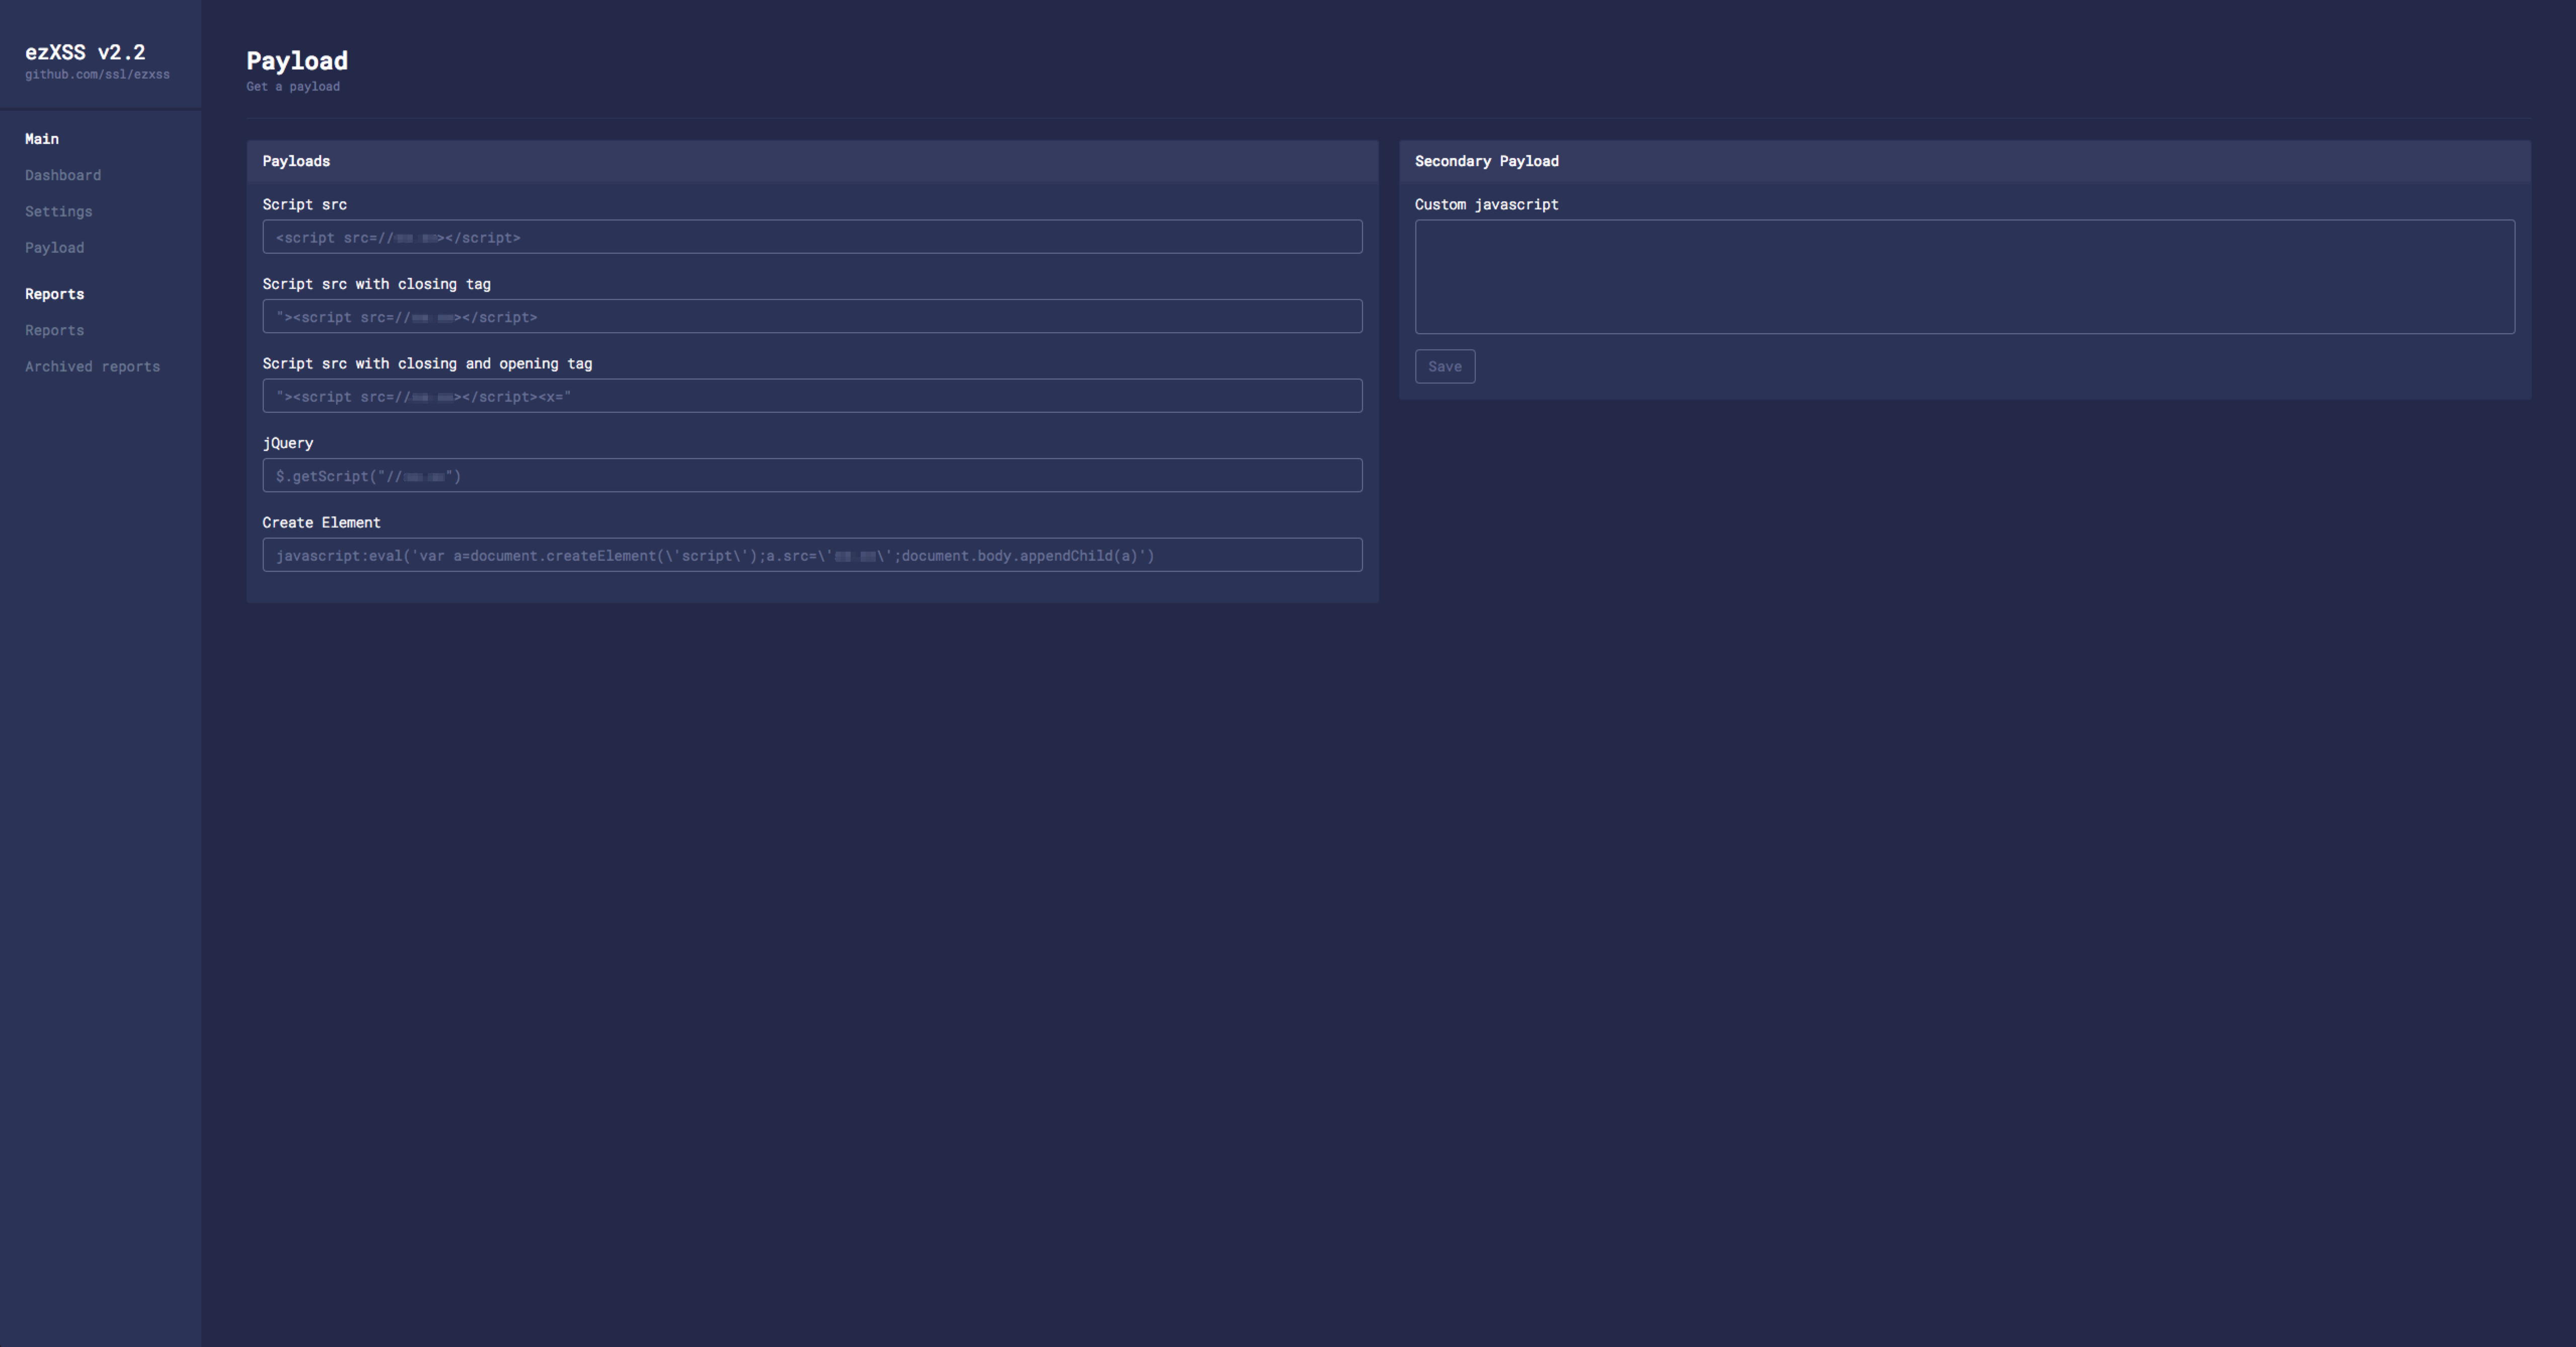Select closing and opening tag payload field

811,396
